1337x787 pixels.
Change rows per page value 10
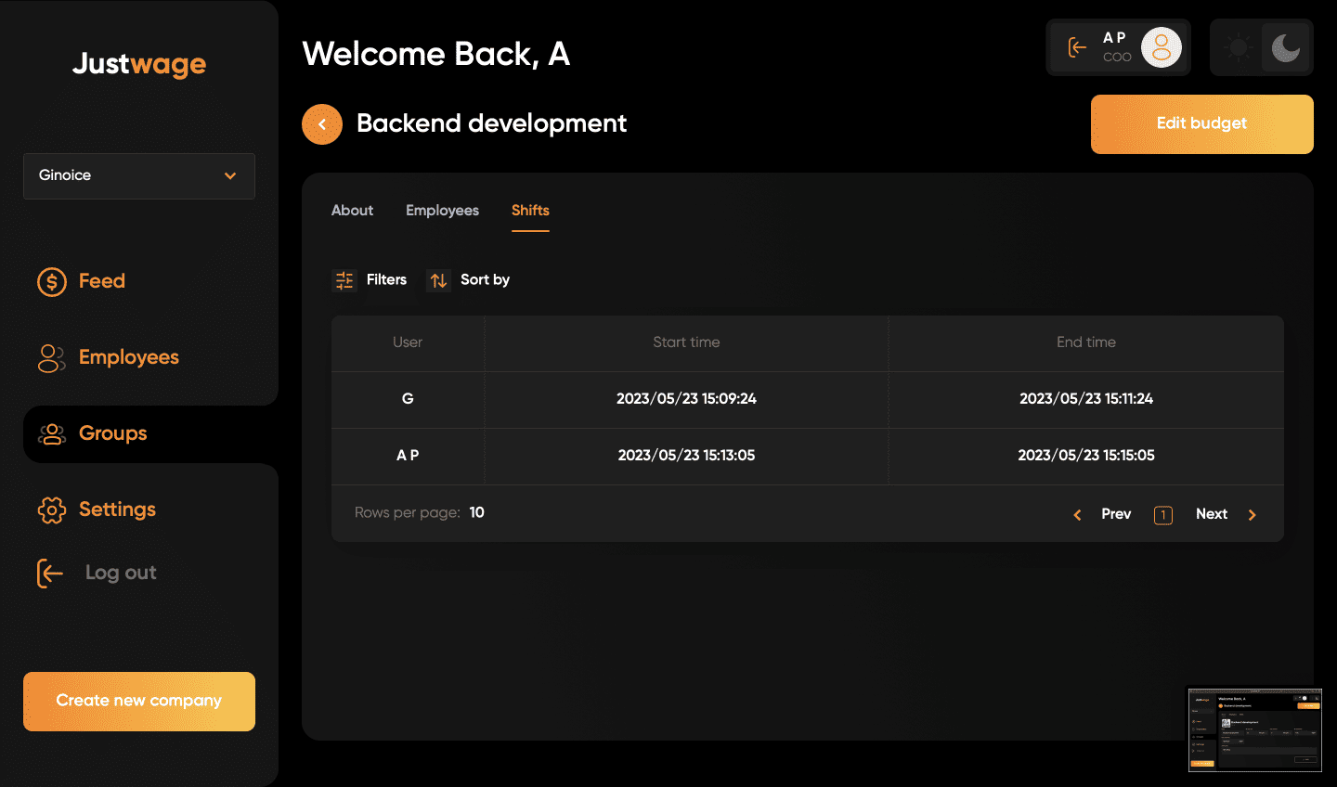click(476, 512)
